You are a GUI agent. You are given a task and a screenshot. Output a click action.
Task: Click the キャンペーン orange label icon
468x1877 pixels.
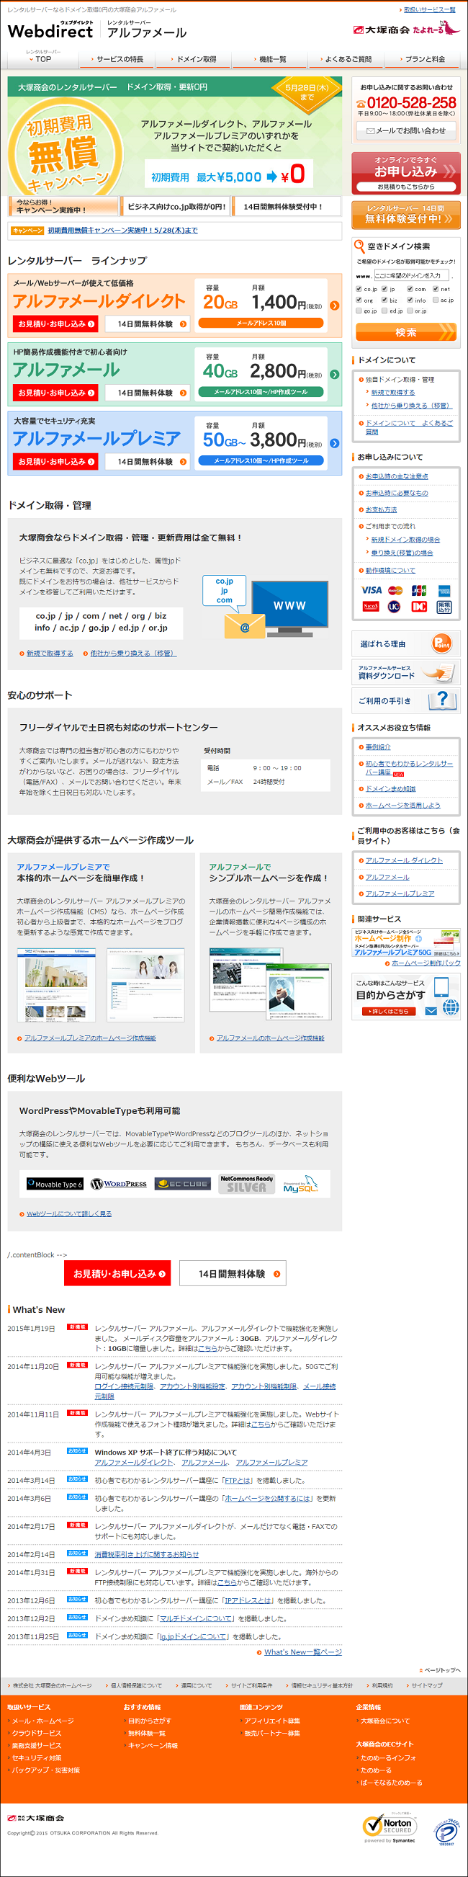(x=27, y=231)
